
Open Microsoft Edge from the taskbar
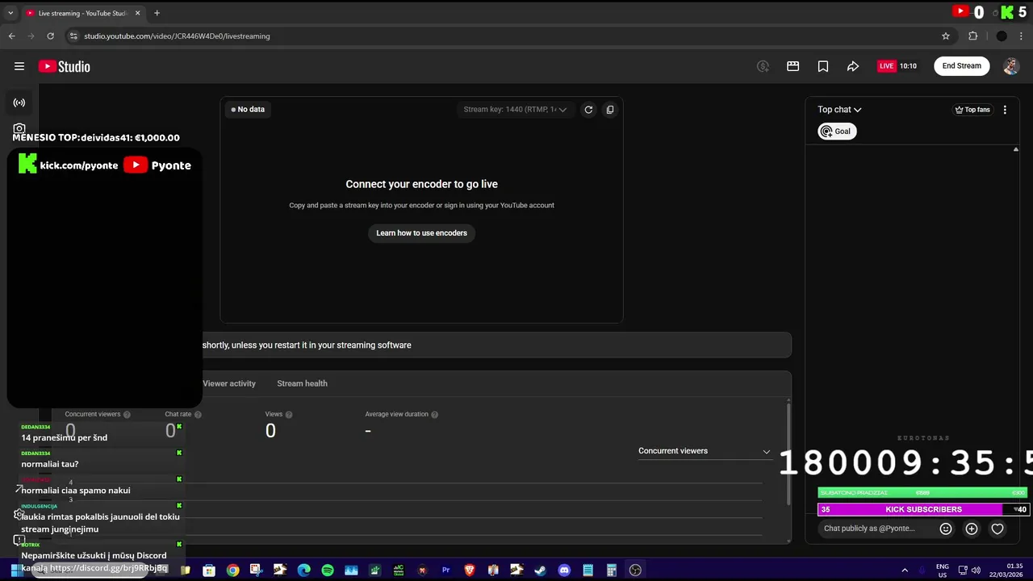click(304, 571)
